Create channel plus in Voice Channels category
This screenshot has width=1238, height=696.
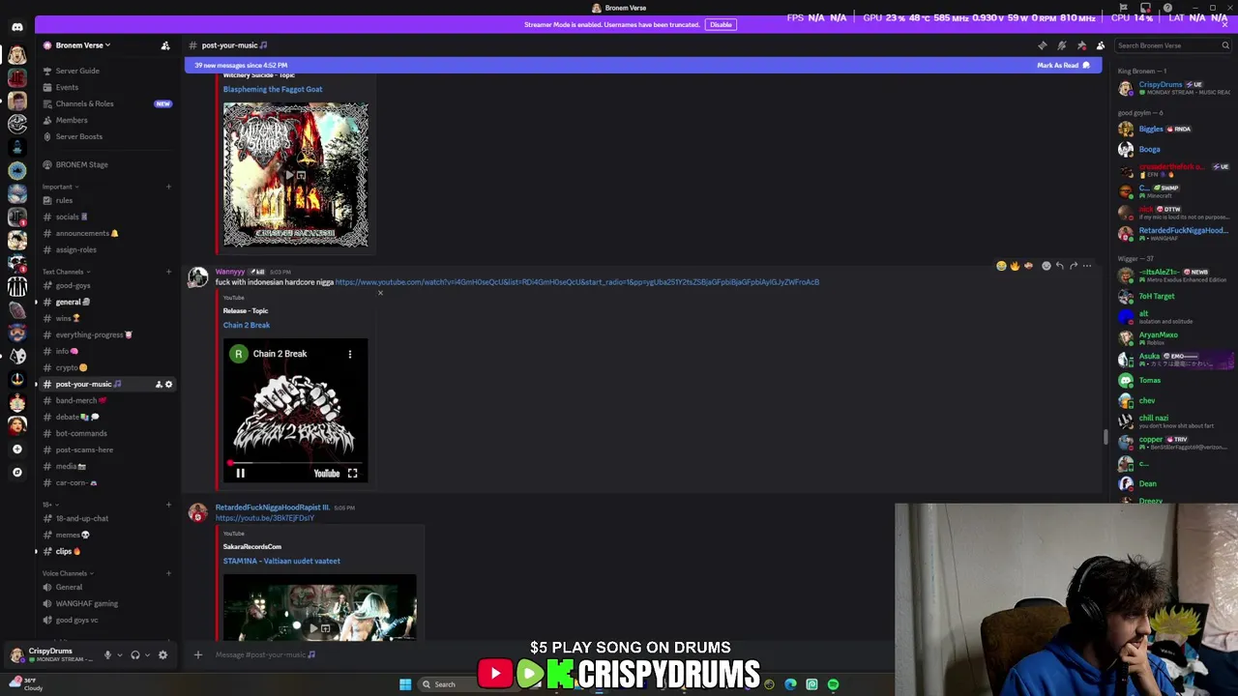168,573
